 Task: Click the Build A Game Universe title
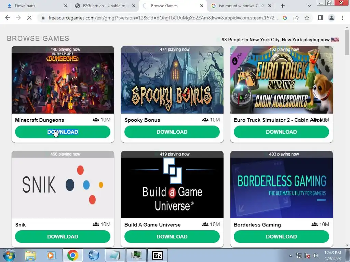152,225
